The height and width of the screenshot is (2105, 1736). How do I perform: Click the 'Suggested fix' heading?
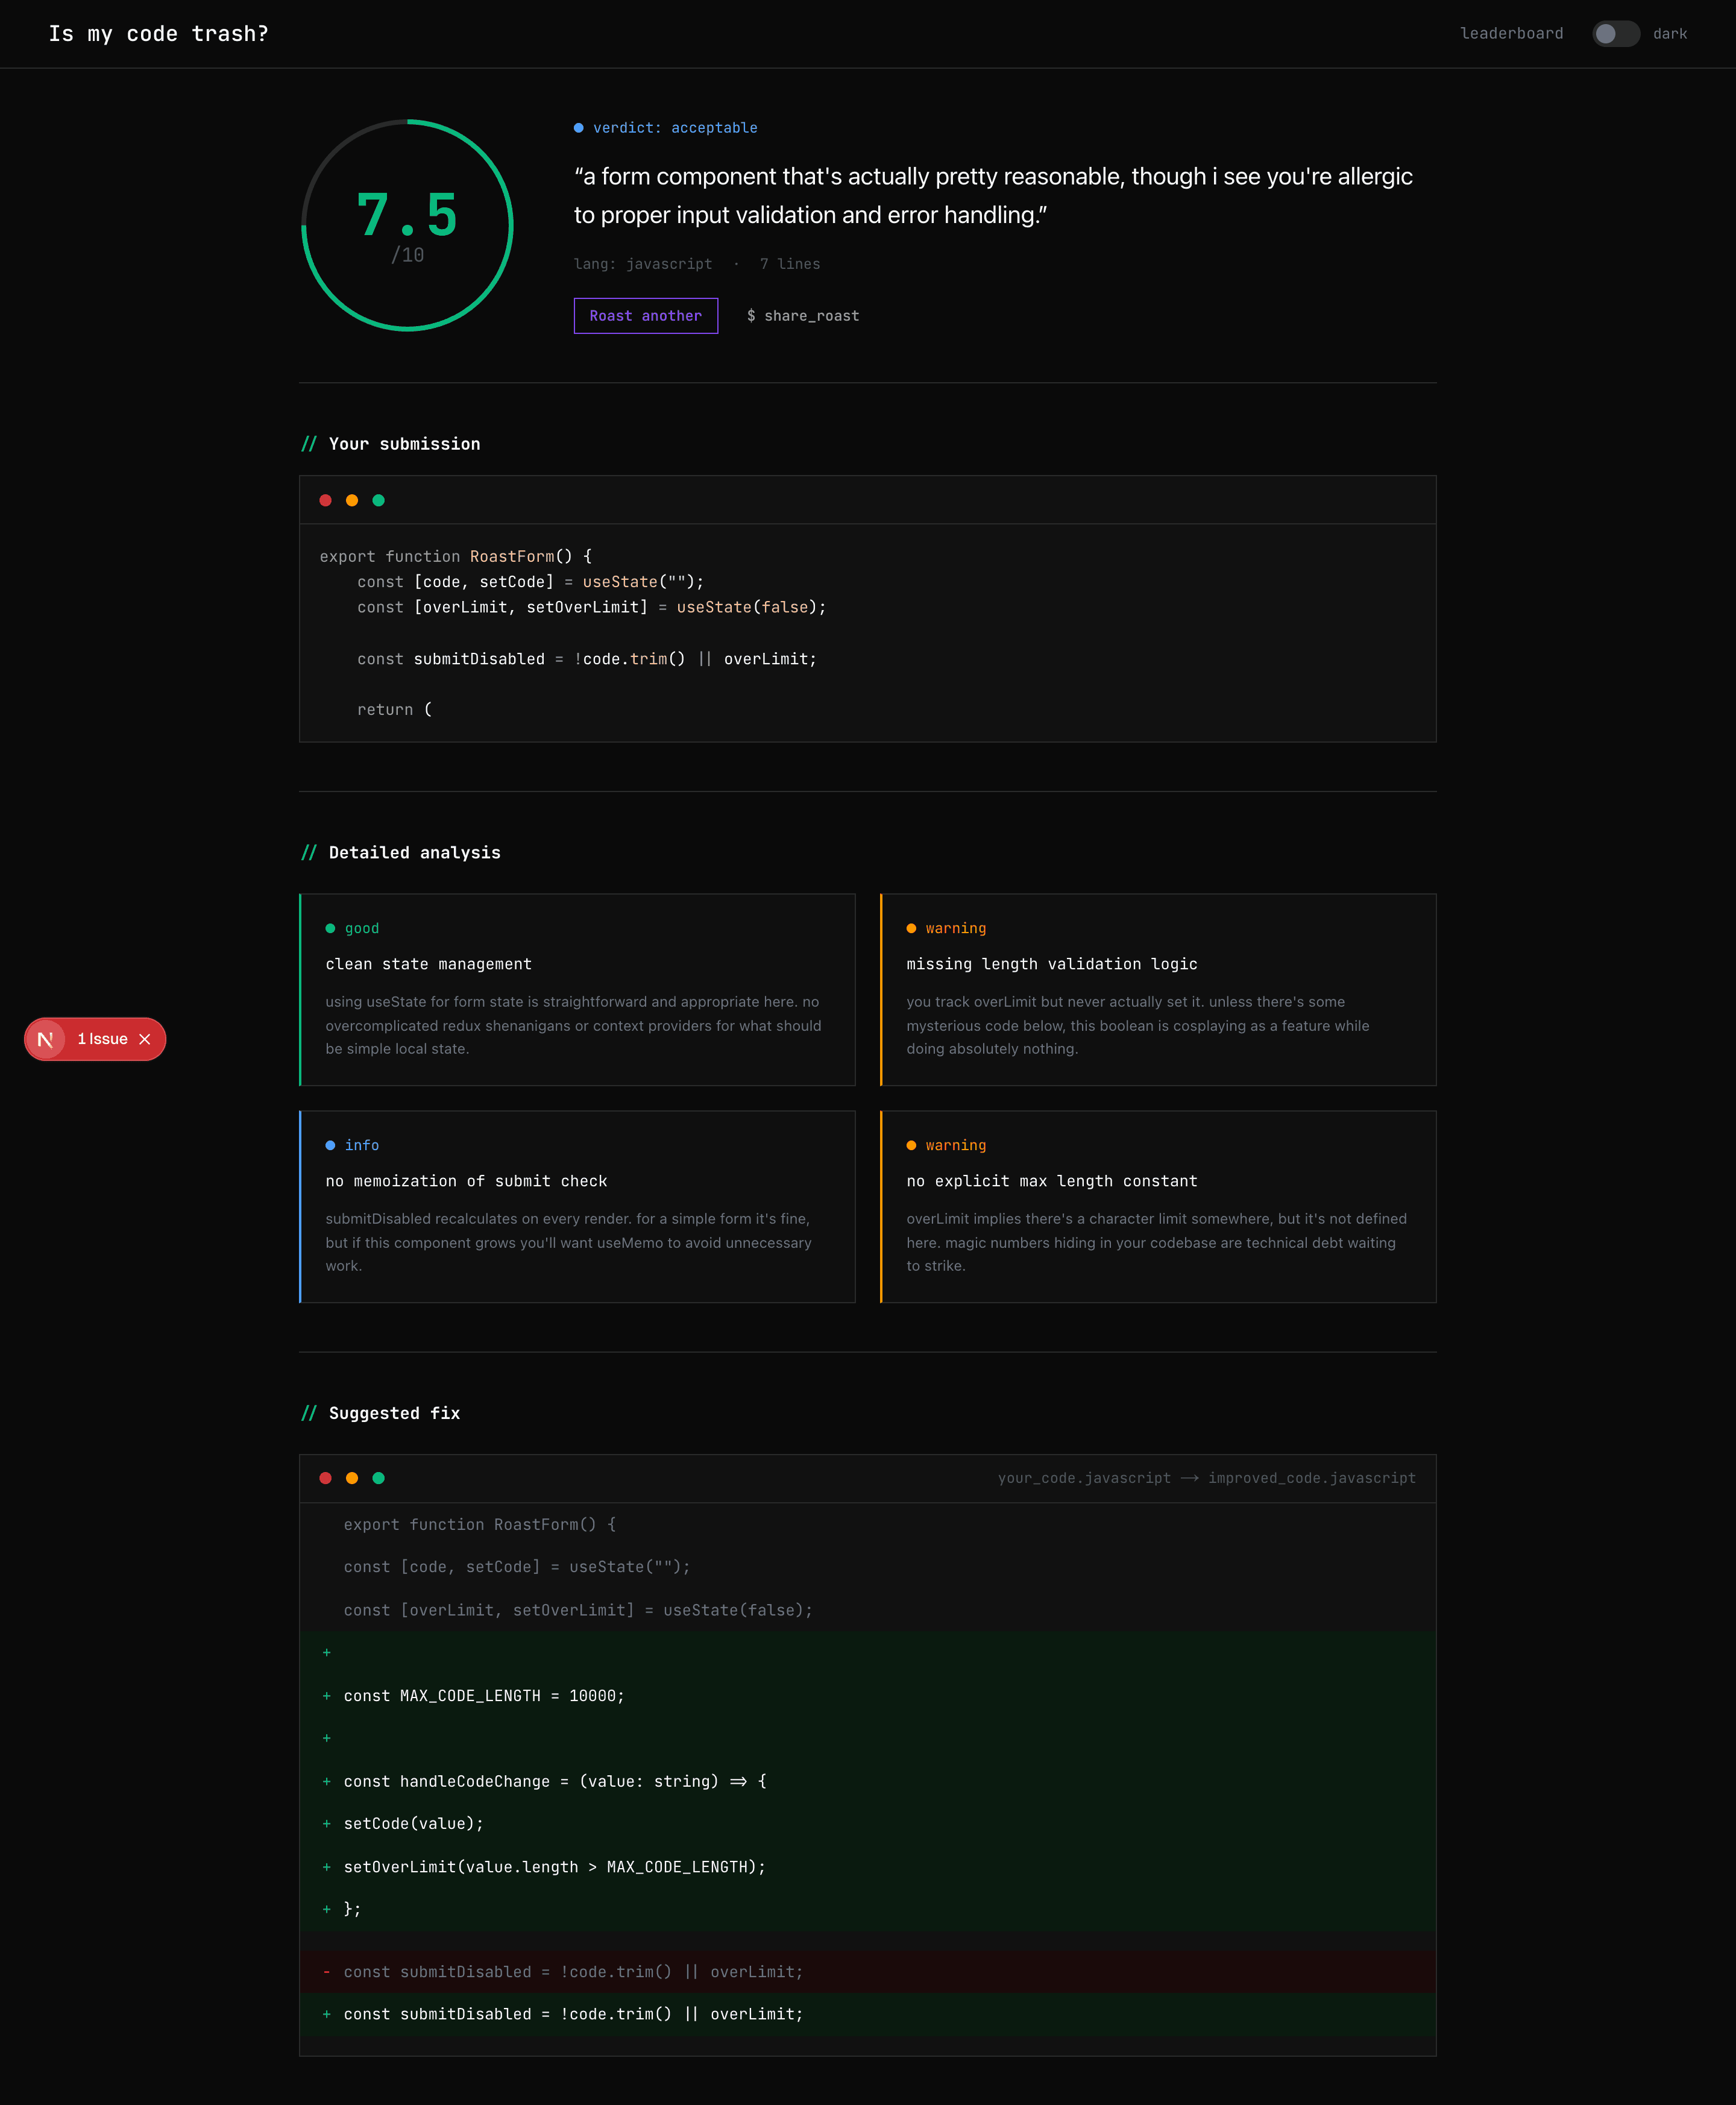point(381,1413)
